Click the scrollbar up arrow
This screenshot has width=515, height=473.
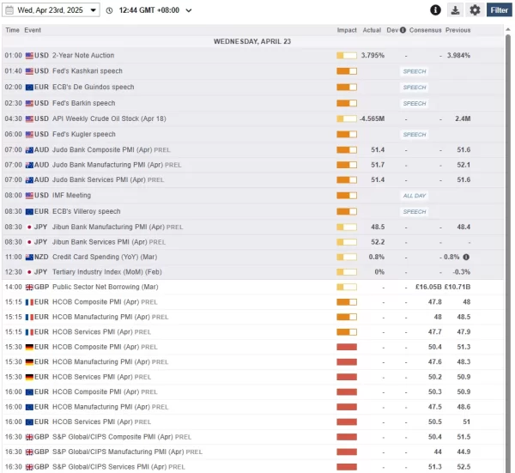coord(508,29)
